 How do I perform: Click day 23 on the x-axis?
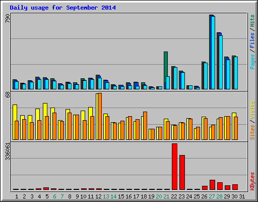coord(181,196)
